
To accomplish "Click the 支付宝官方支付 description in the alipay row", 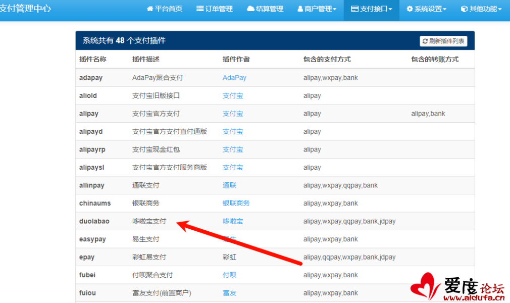I will (x=156, y=114).
